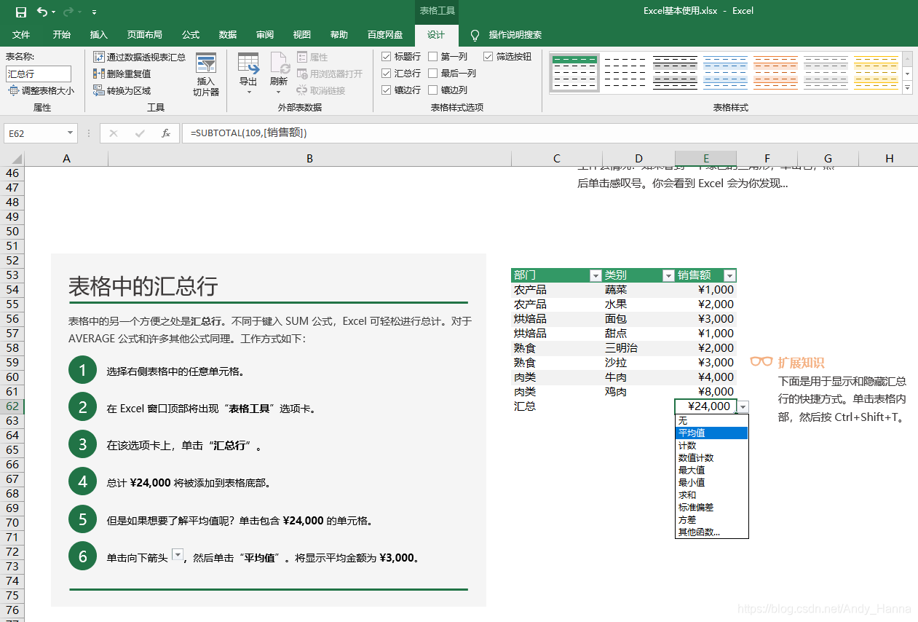
Task: Select 无 in the total dropdown list
Action: [x=711, y=420]
